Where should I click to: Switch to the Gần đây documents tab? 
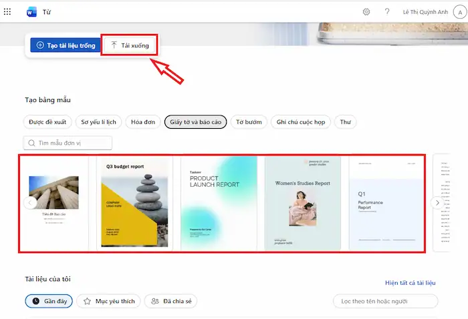(49, 301)
